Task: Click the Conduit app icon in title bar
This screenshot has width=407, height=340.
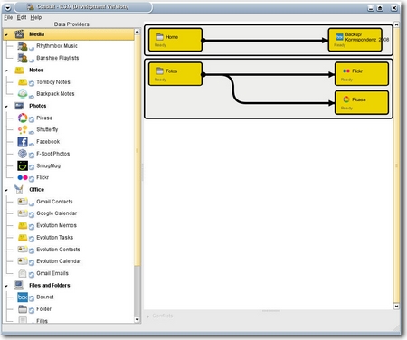Action: pos(31,7)
